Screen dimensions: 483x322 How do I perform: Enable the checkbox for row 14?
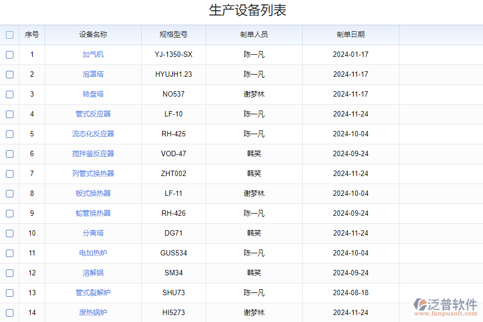pos(10,313)
